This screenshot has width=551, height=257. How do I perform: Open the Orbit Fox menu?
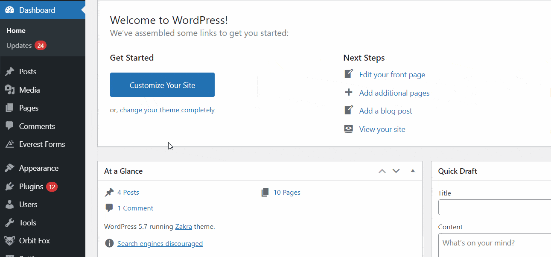[x=43, y=241]
